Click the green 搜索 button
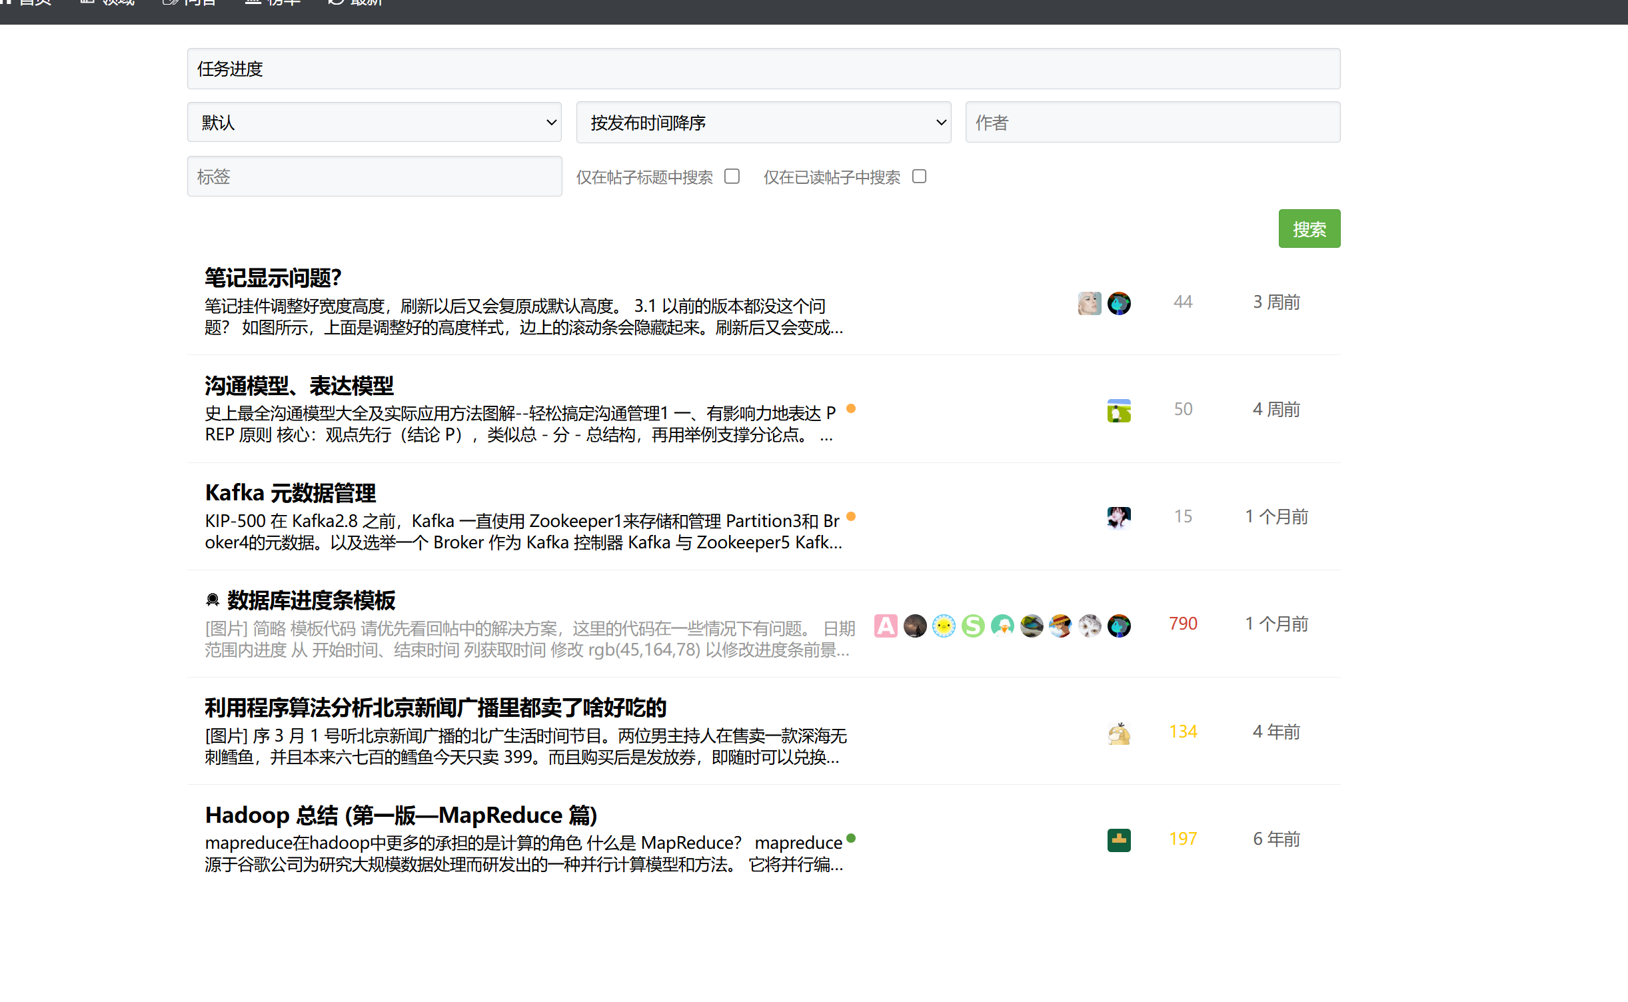This screenshot has width=1628, height=1002. click(1309, 229)
